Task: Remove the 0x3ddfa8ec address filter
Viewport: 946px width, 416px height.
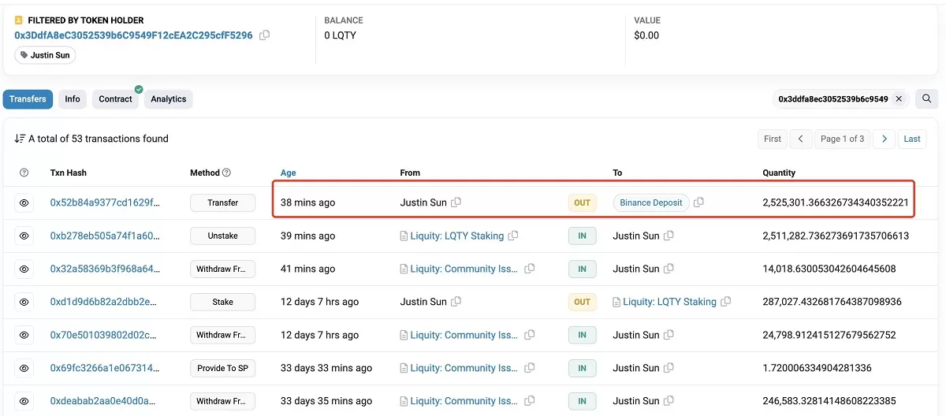Action: 900,99
